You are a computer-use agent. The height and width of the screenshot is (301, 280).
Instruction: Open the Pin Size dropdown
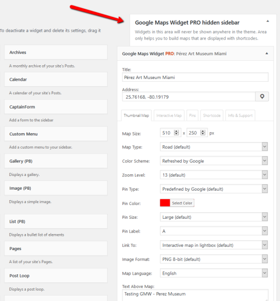tap(214, 217)
